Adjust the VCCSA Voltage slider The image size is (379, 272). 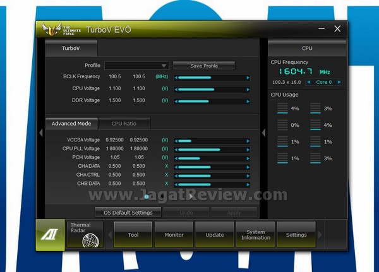coord(212,141)
